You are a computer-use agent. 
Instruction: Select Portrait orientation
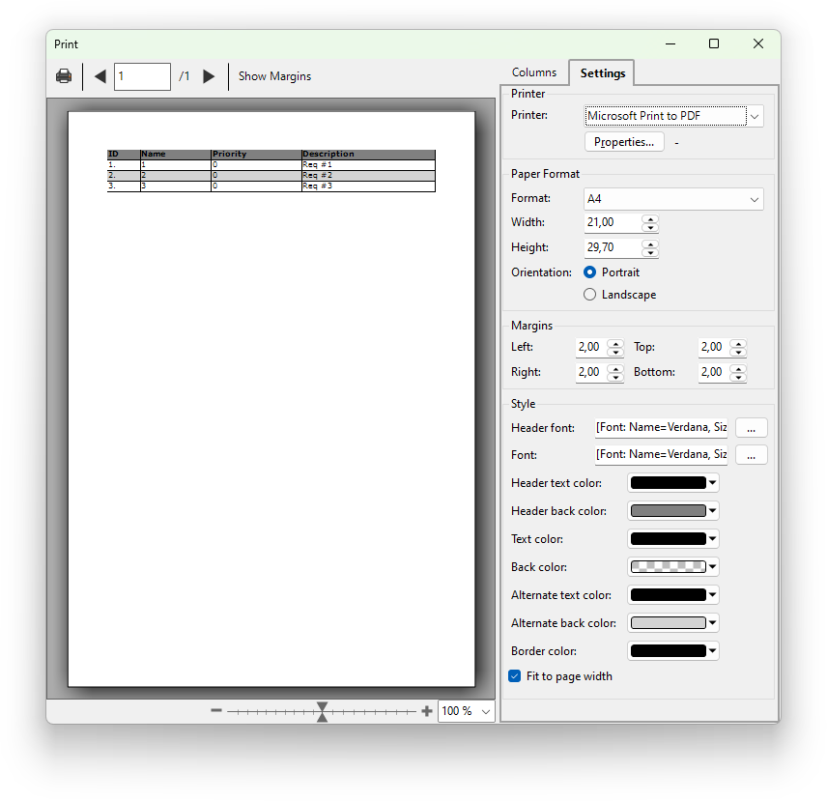[x=589, y=272]
